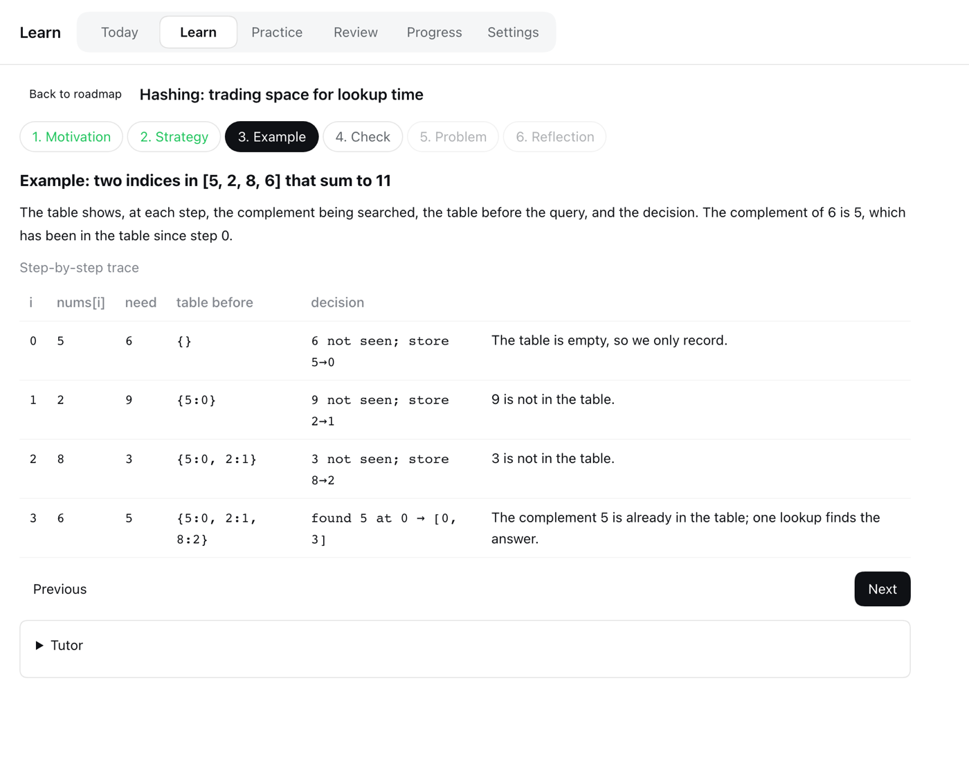The height and width of the screenshot is (775, 969).
Task: Click the decision "3 not seen; store 8→2"
Action: pyautogui.click(x=380, y=470)
